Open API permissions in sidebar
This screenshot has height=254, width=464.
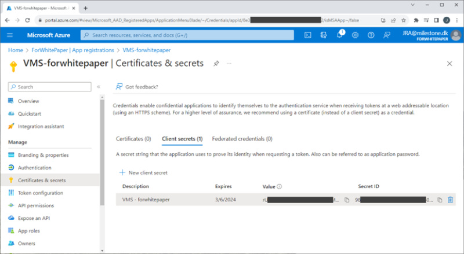36,205
